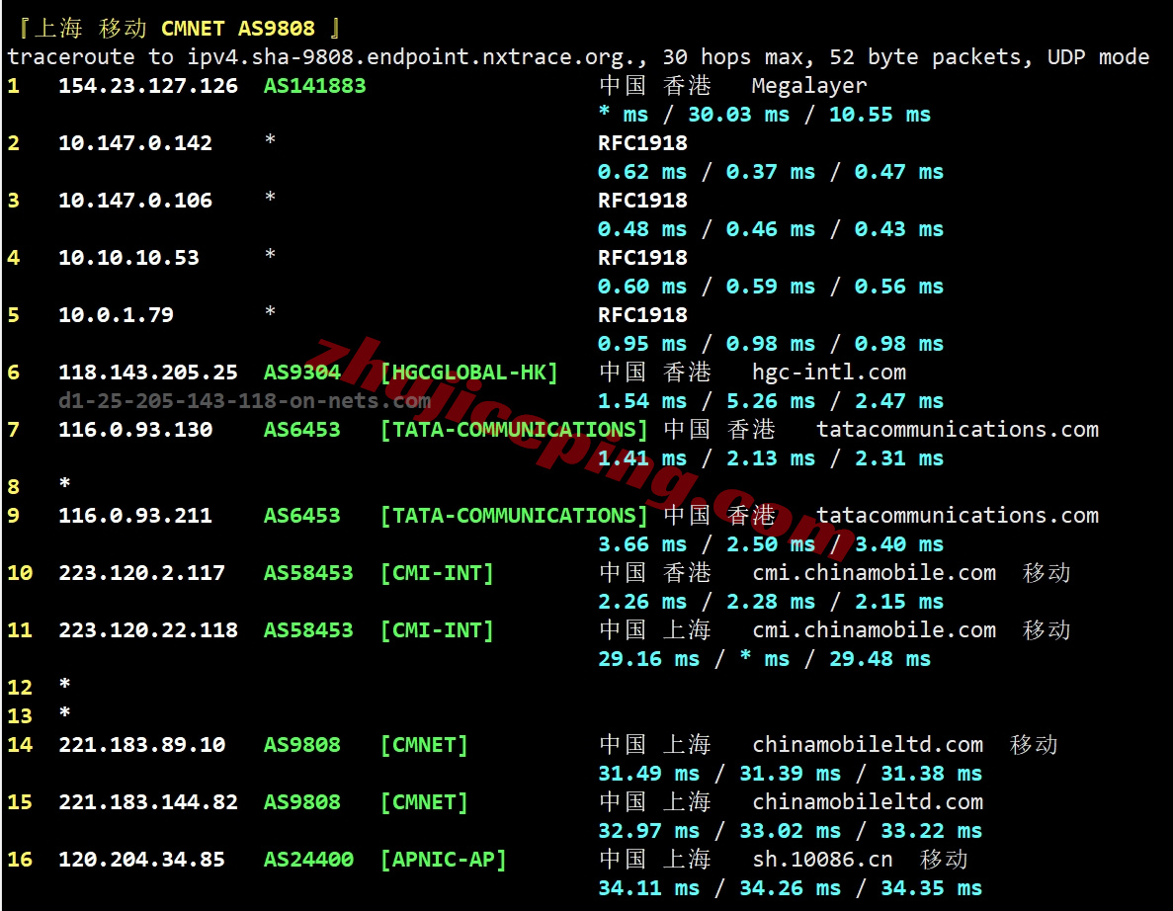Select the IP address 154.23.127.126
1173x911 pixels.
(x=148, y=86)
